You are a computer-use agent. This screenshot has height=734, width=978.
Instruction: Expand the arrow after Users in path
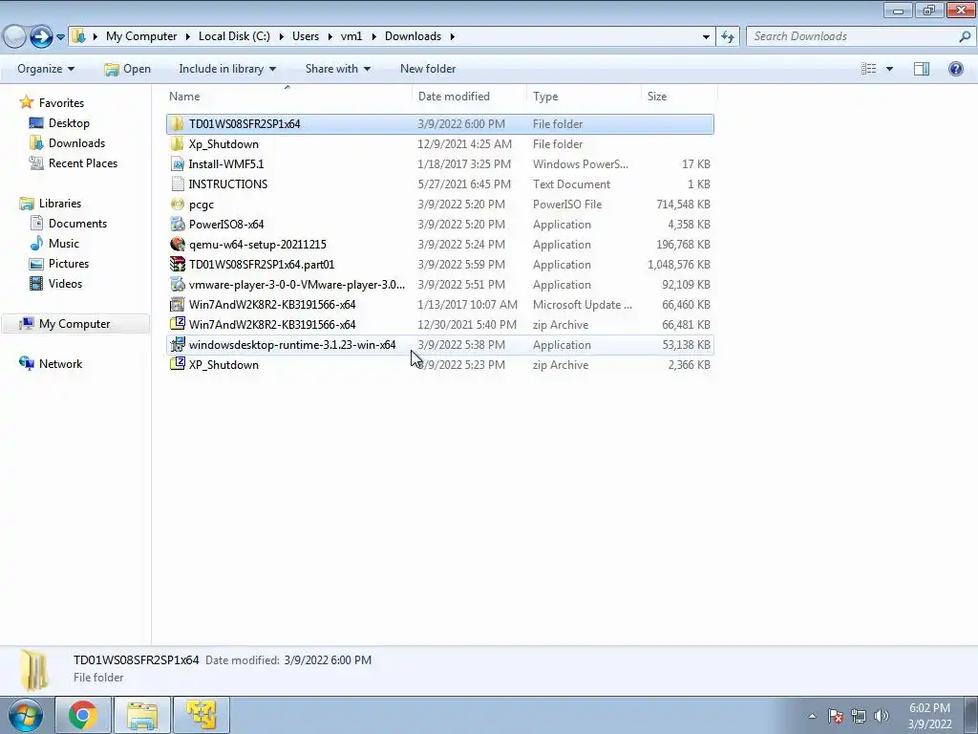click(x=330, y=37)
